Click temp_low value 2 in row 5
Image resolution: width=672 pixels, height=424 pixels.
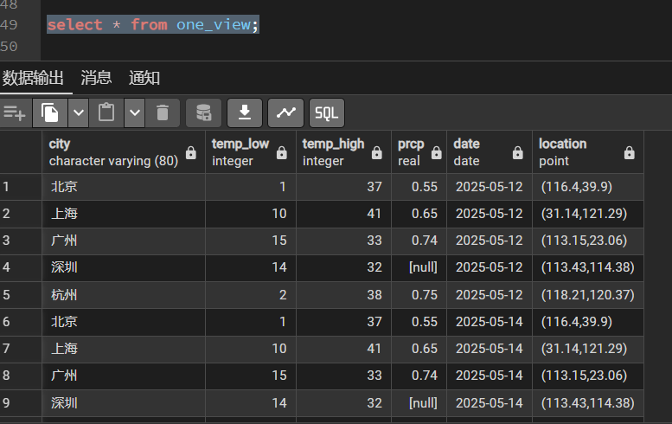coord(251,295)
